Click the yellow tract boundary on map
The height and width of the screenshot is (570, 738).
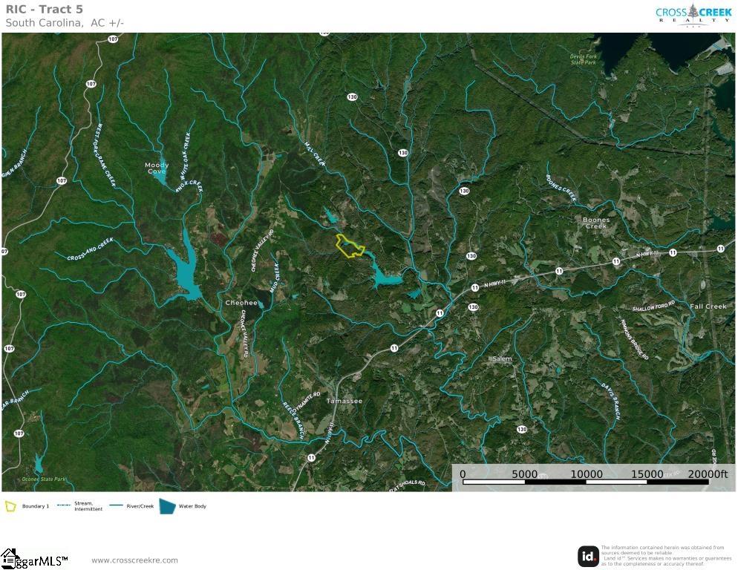point(350,246)
